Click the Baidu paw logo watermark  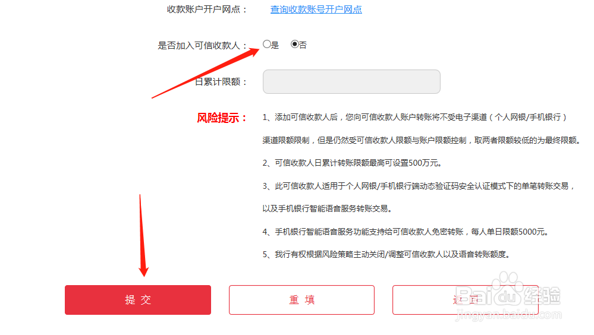click(508, 289)
